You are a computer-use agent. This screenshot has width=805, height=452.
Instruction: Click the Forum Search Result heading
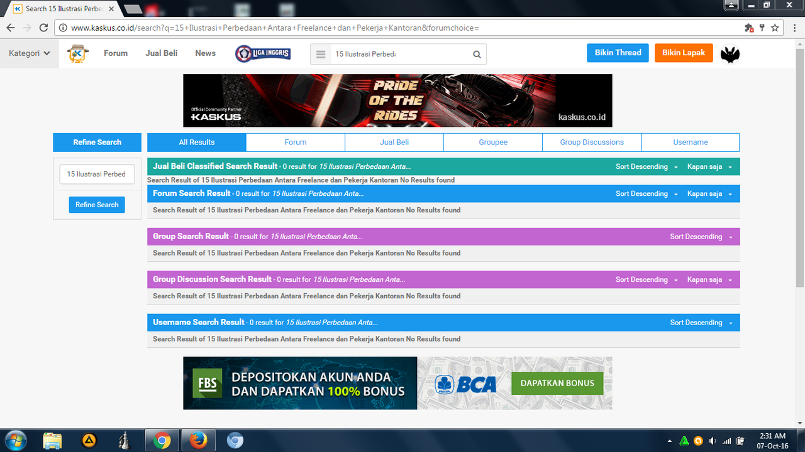[192, 193]
